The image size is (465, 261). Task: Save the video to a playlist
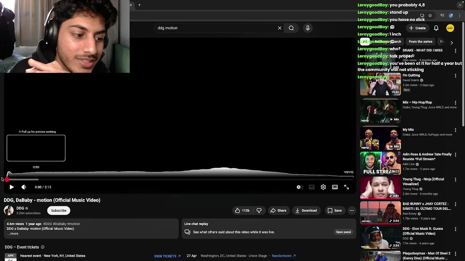(334, 211)
